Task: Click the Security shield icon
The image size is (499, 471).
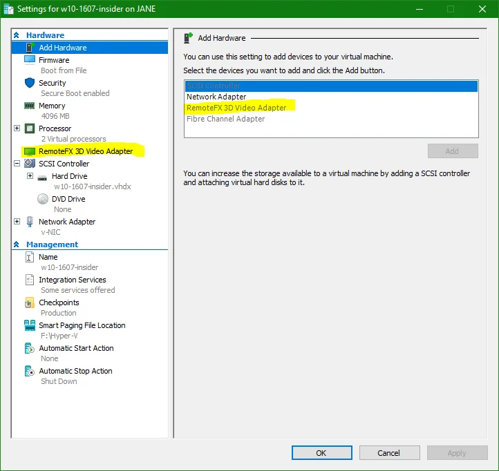Action: point(30,83)
